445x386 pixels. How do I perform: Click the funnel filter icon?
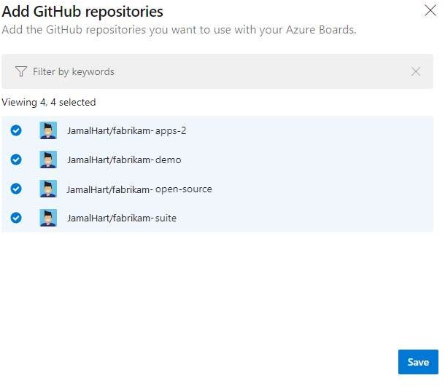[20, 72]
